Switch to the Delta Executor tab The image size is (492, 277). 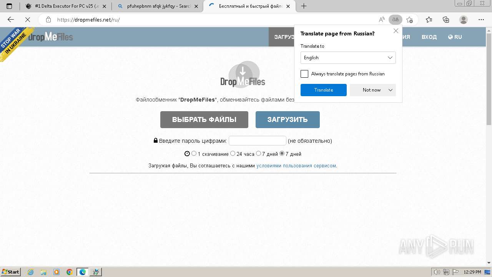point(66,6)
